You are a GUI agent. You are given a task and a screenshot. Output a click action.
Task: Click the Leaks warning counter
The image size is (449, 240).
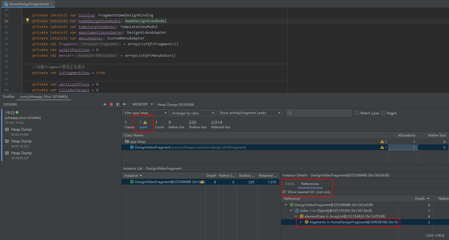tap(143, 124)
